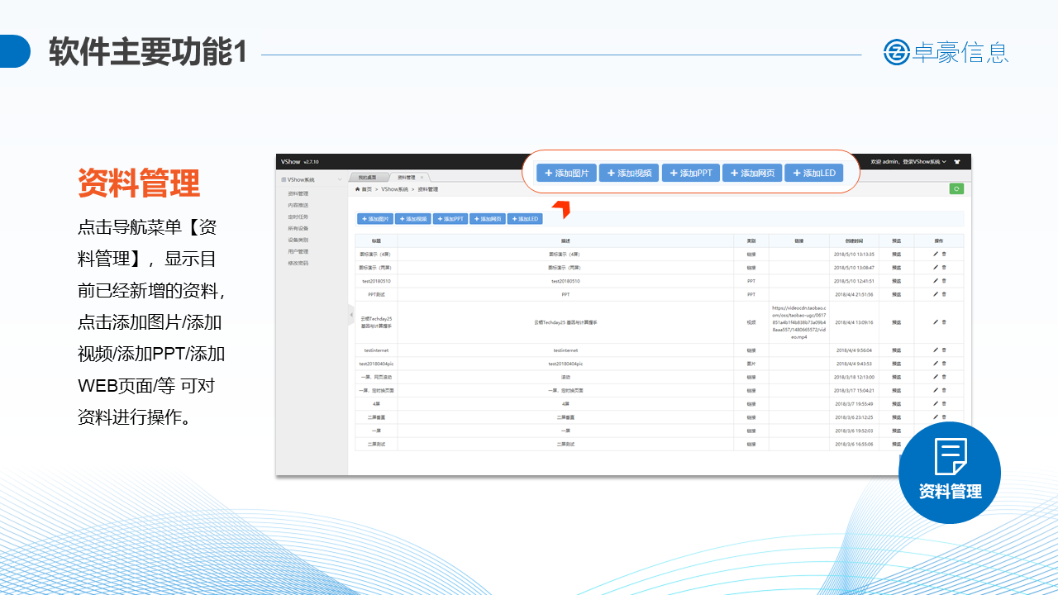Close the 资料管理 tab
Image resolution: width=1058 pixels, height=595 pixels.
422,178
